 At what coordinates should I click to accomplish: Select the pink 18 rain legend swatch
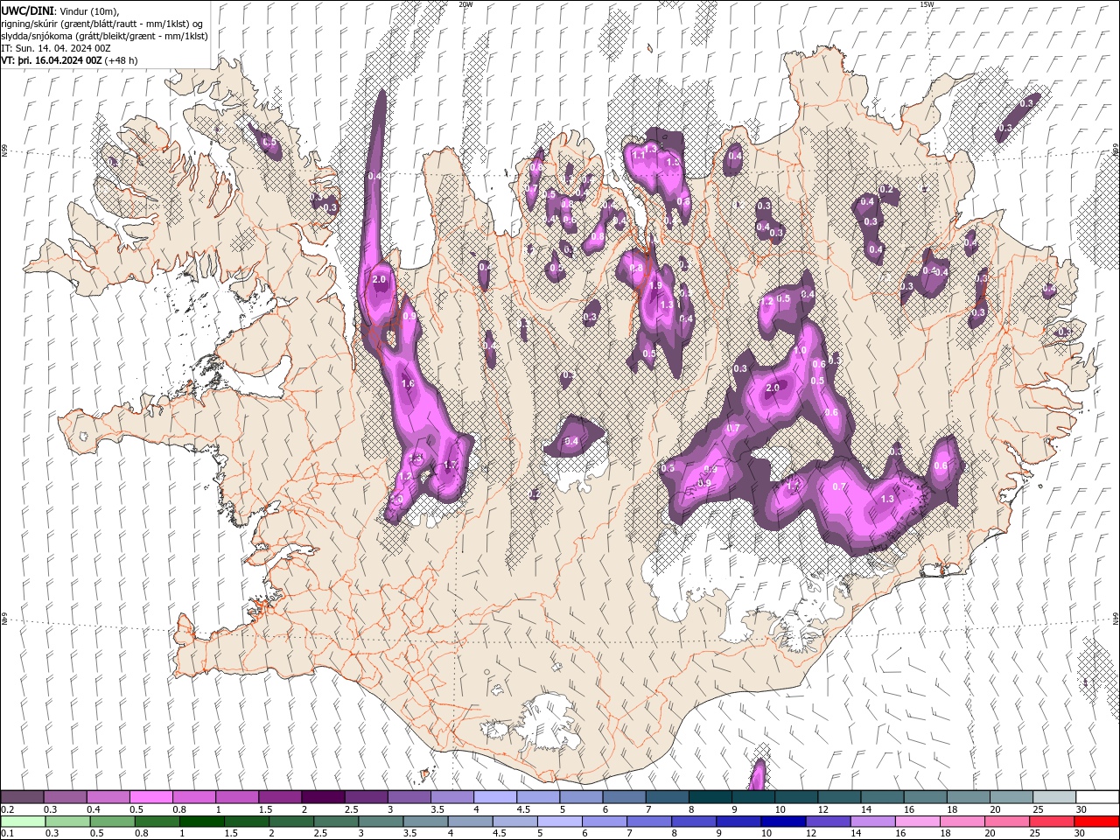click(962, 822)
